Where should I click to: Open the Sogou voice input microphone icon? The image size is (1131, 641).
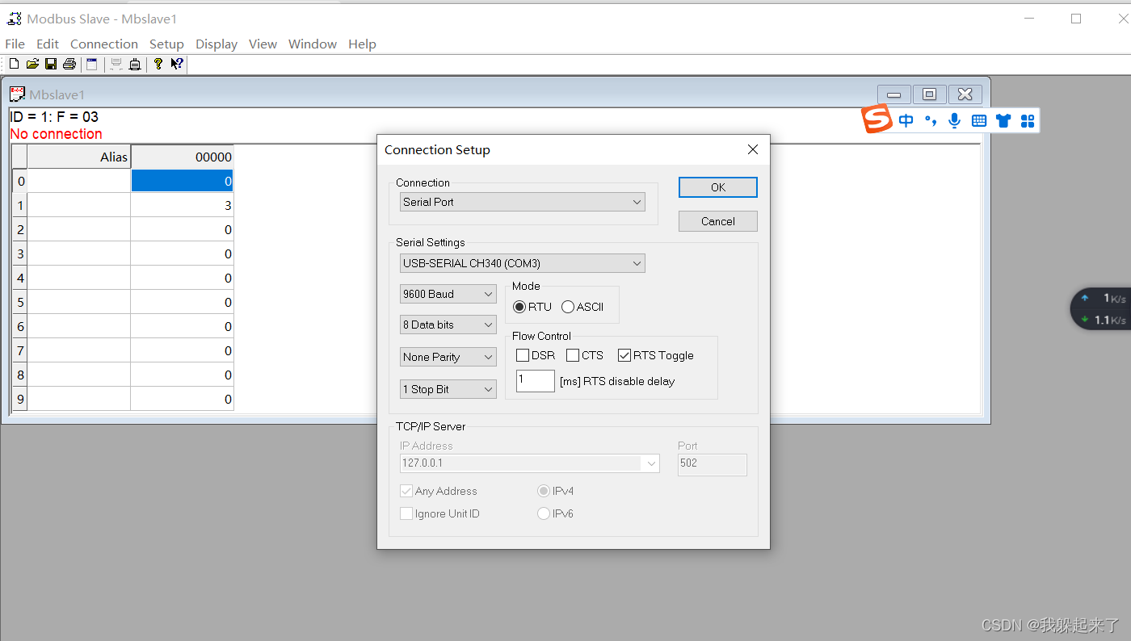pyautogui.click(x=954, y=120)
